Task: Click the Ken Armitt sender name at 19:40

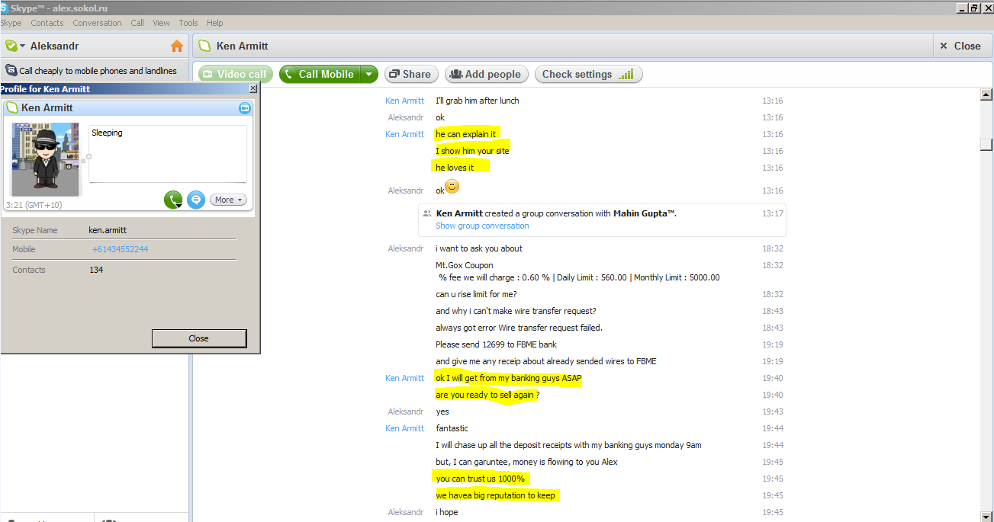Action: click(404, 378)
